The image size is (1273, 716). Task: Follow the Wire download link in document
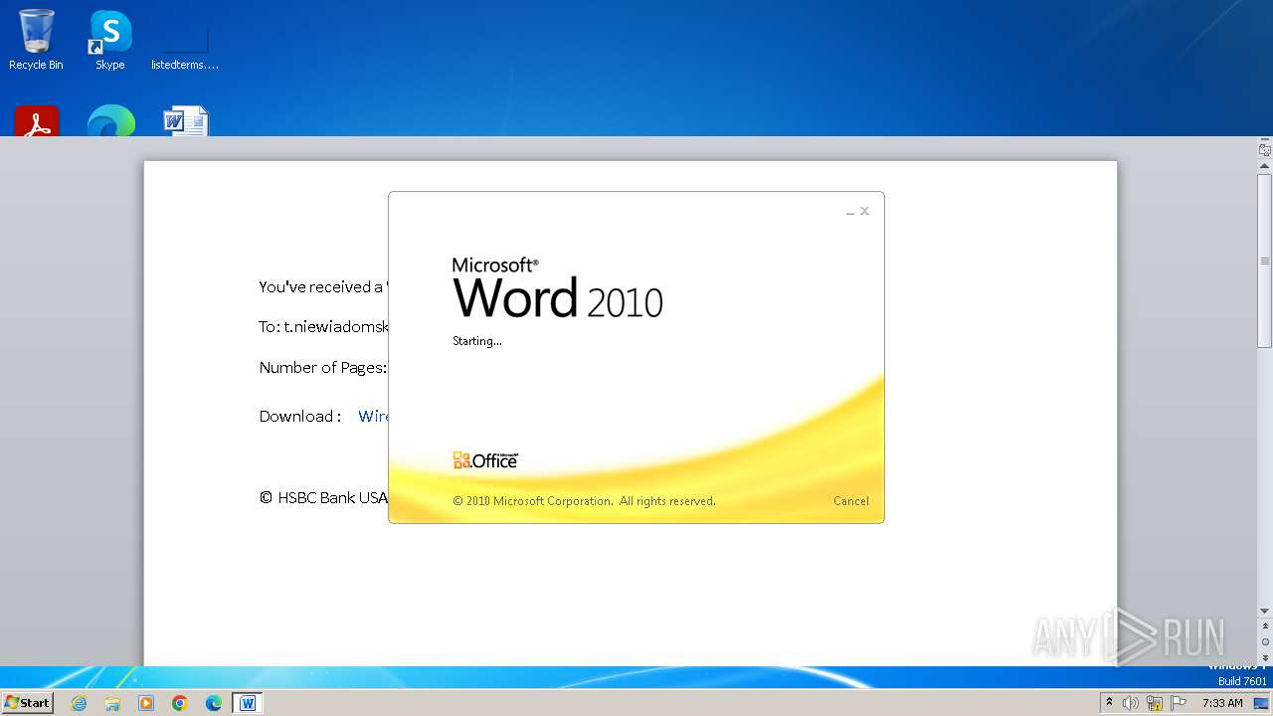(x=373, y=416)
